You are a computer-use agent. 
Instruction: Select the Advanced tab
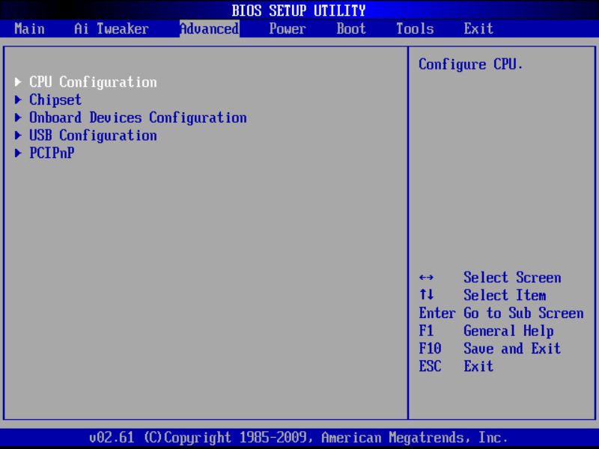(208, 28)
